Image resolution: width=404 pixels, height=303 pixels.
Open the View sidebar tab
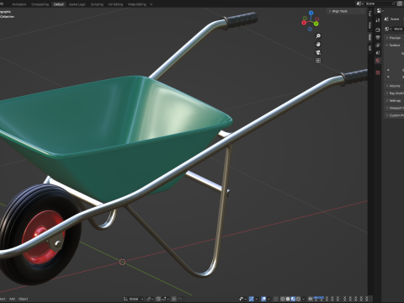369,25
